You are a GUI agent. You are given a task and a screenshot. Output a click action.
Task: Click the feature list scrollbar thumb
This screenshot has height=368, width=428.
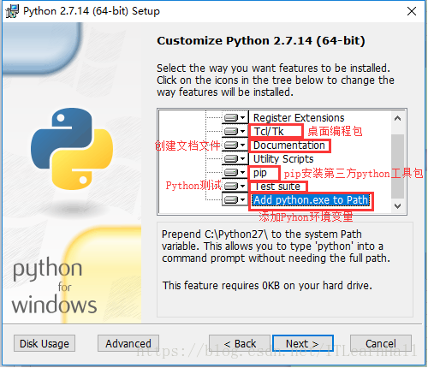coord(397,166)
